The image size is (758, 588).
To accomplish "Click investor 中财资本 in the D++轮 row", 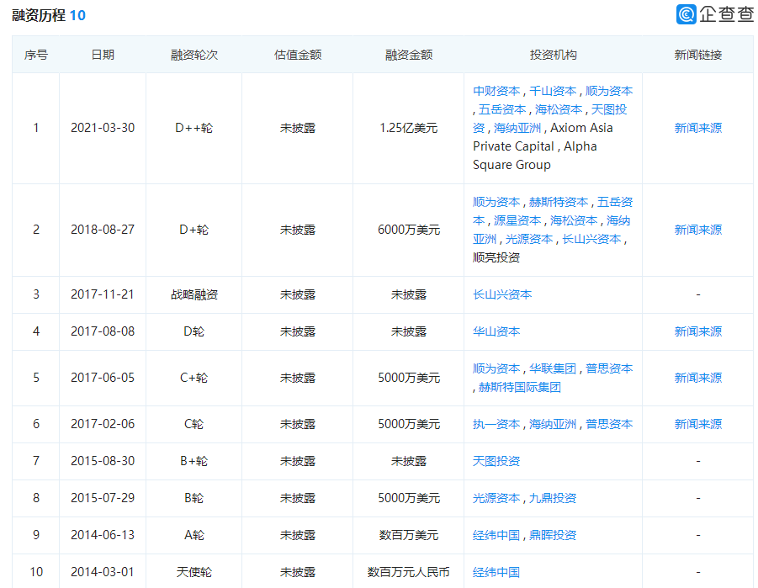I will [x=496, y=91].
